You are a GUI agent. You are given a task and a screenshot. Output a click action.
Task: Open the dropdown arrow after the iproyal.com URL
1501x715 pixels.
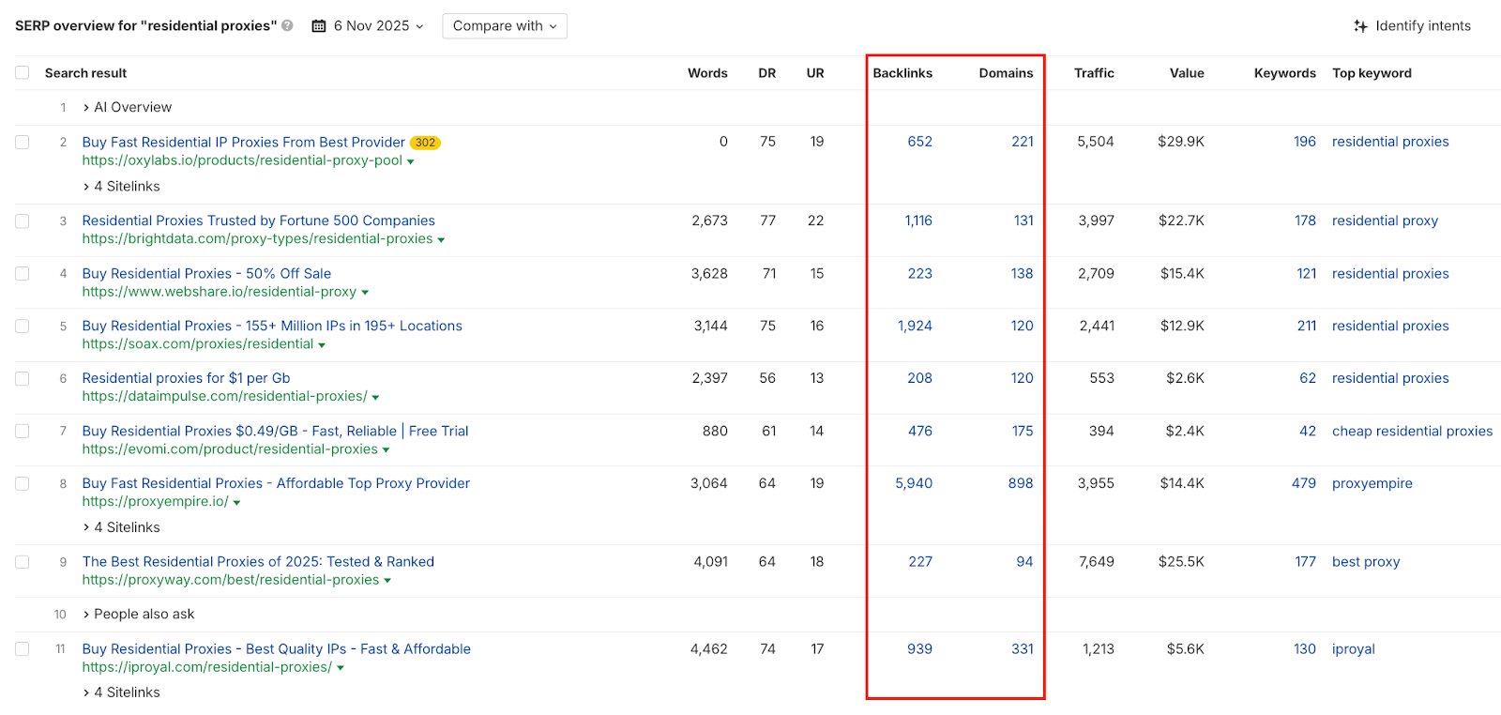click(341, 668)
